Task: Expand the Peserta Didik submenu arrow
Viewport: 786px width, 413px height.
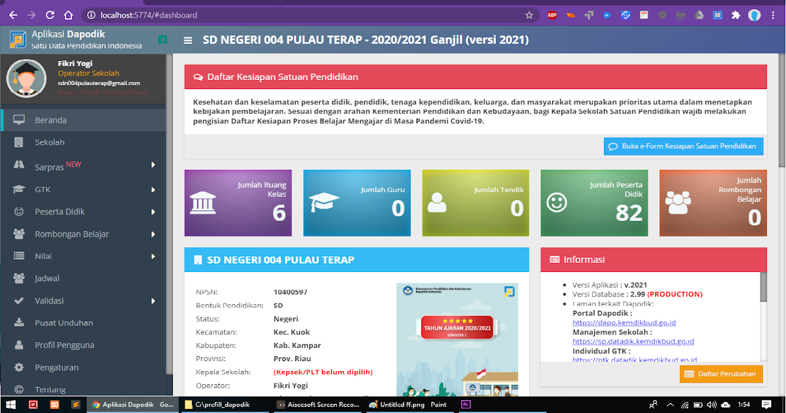Action: pyautogui.click(x=153, y=212)
